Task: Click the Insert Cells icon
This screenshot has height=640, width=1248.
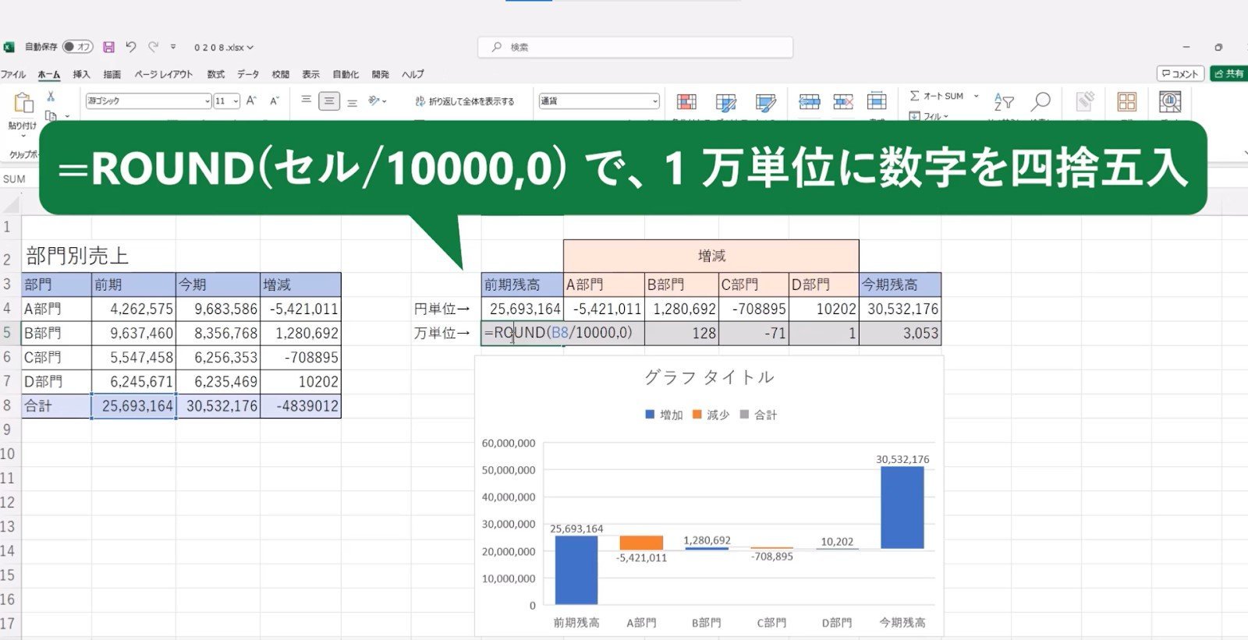Action: (x=810, y=101)
